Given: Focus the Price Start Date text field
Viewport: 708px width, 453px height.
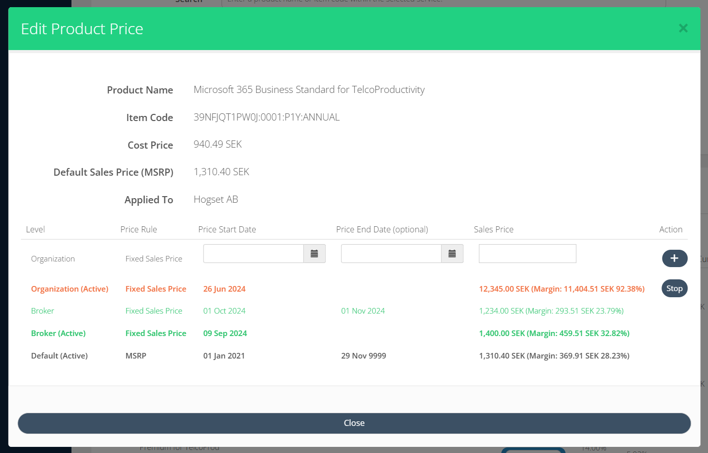Looking at the screenshot, I should [253, 254].
